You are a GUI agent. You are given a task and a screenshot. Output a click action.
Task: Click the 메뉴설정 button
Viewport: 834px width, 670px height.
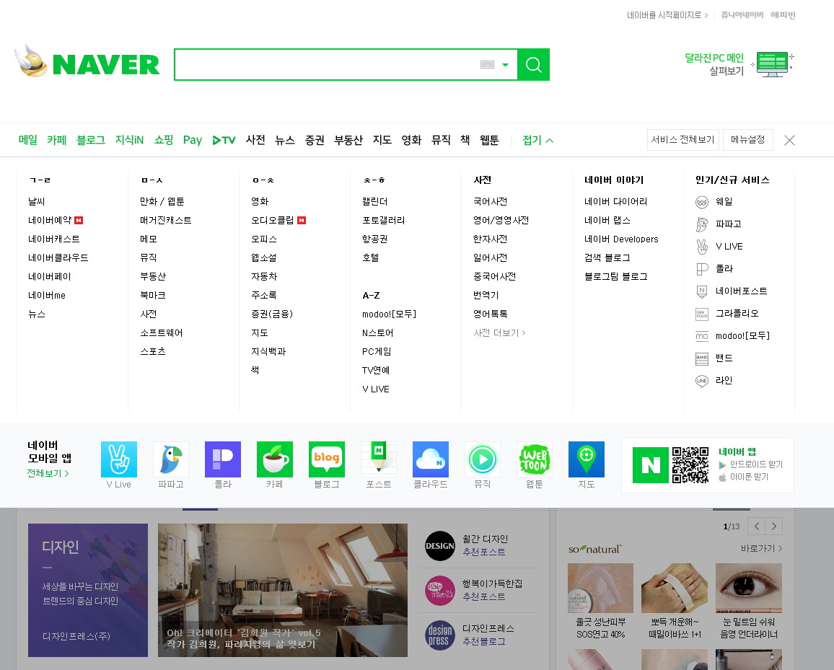coord(748,140)
